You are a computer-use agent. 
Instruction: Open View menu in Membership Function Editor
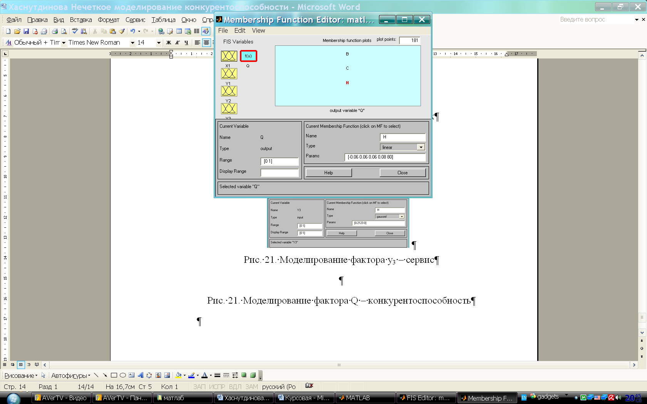pyautogui.click(x=258, y=31)
